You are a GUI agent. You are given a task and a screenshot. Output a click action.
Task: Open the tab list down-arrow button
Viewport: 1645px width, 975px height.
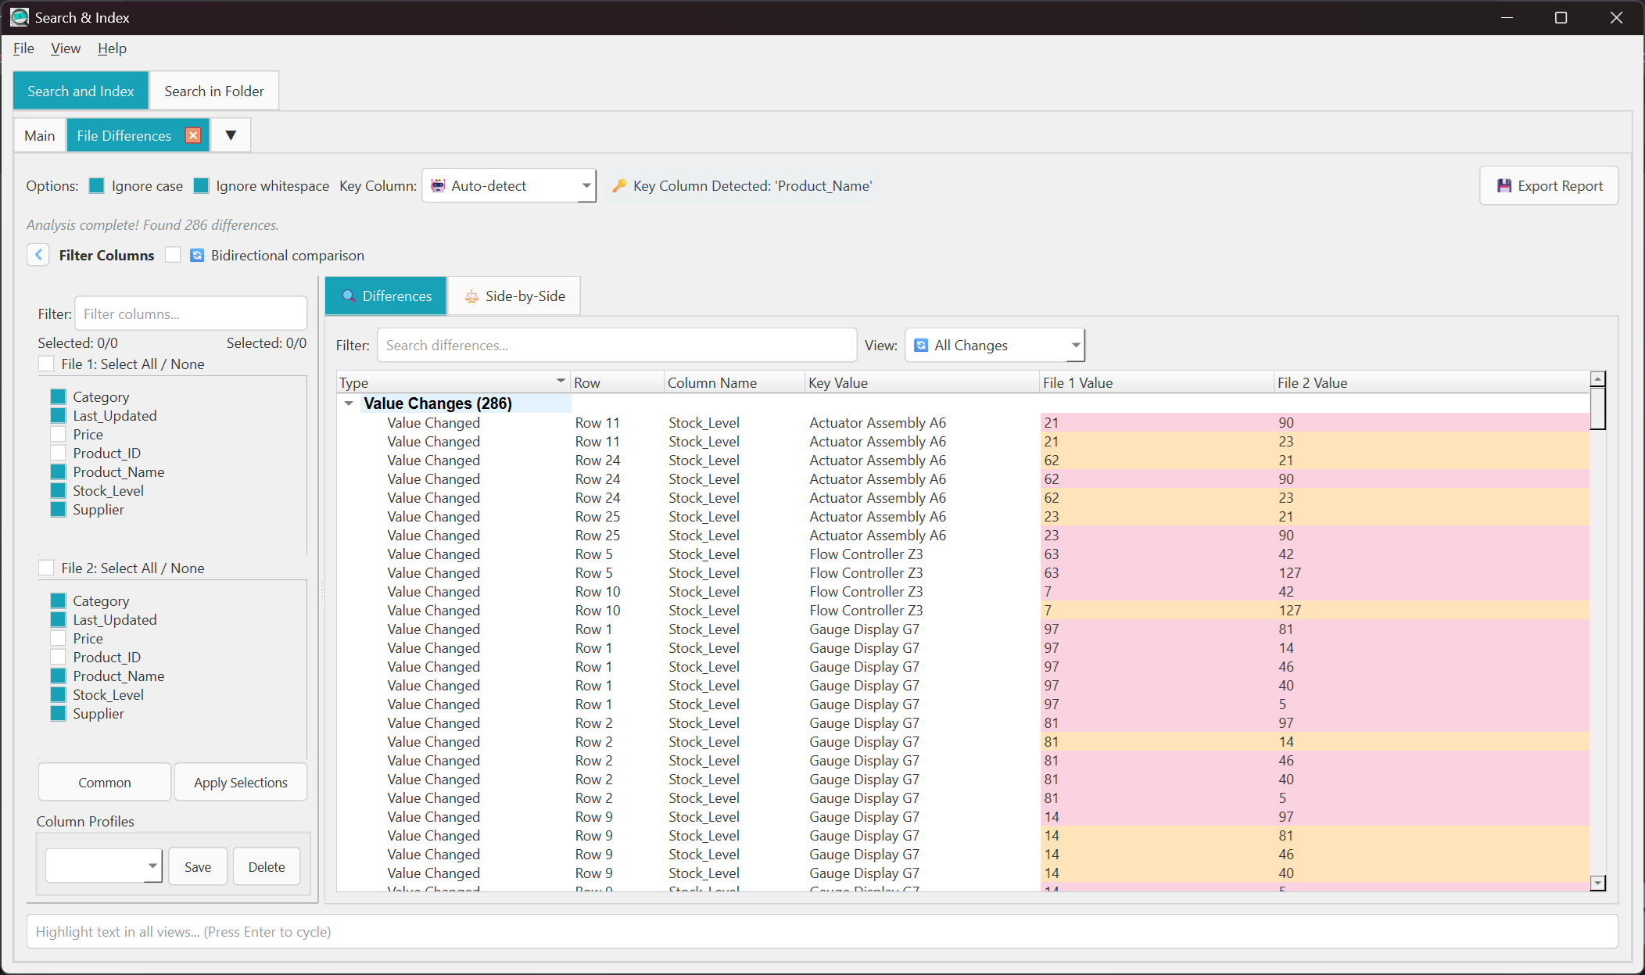tap(231, 135)
